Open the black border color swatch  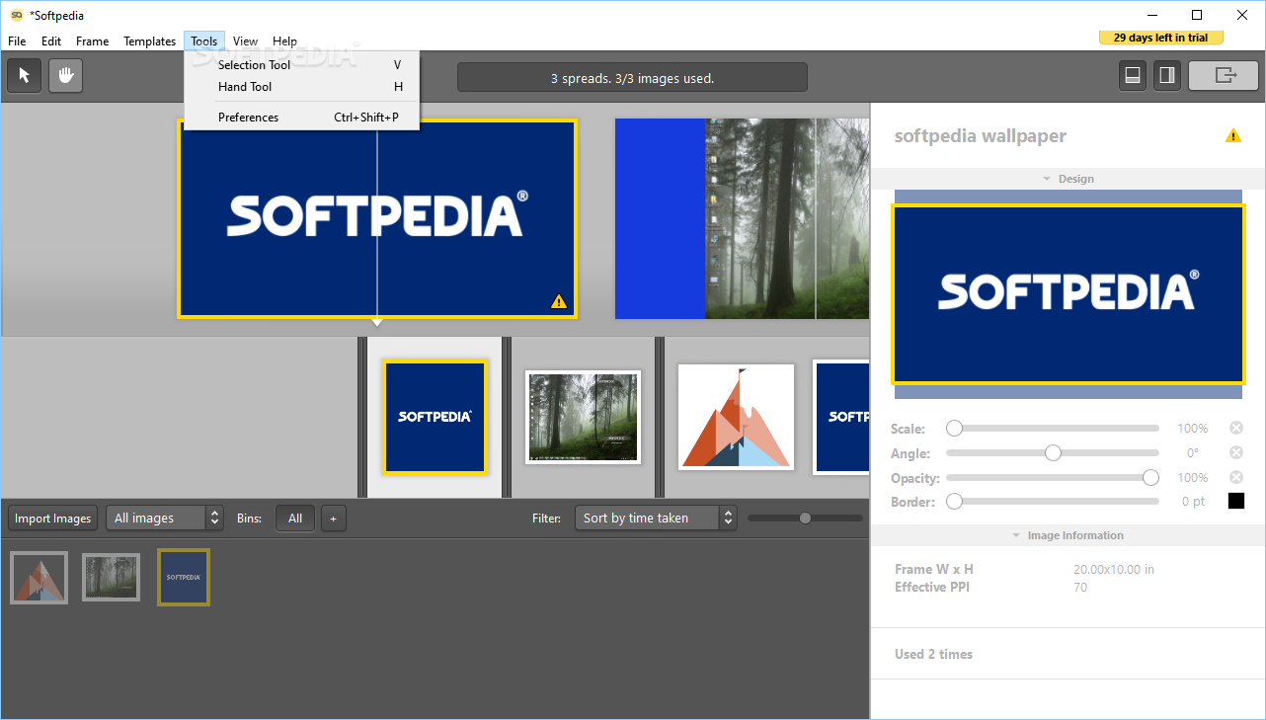(x=1236, y=501)
